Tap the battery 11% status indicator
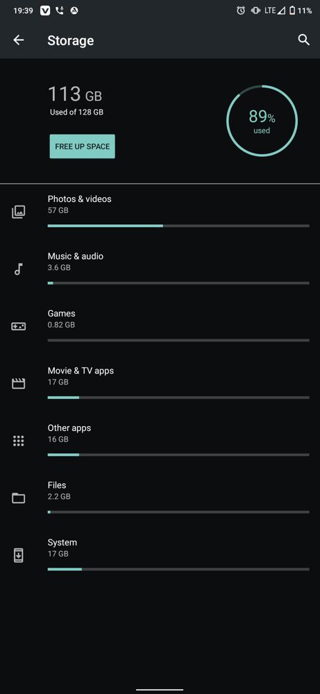The width and height of the screenshot is (320, 694). coord(301,10)
